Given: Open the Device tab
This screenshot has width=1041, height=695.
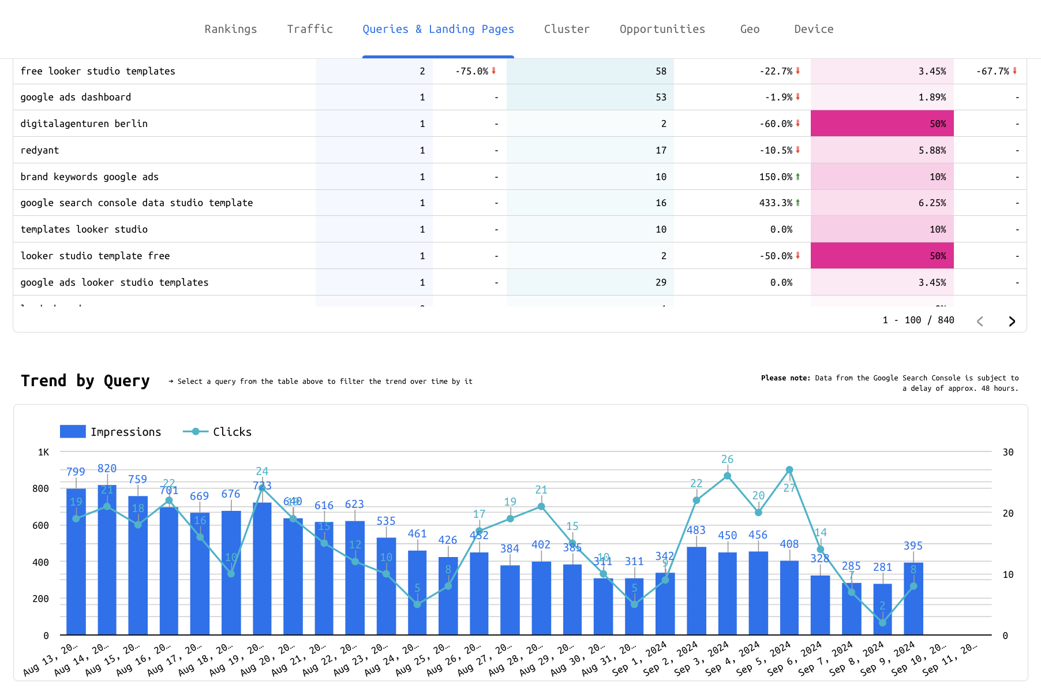Looking at the screenshot, I should point(814,29).
